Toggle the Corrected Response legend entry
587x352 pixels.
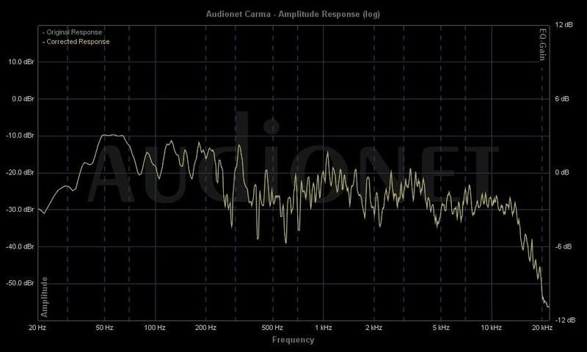pyautogui.click(x=76, y=42)
